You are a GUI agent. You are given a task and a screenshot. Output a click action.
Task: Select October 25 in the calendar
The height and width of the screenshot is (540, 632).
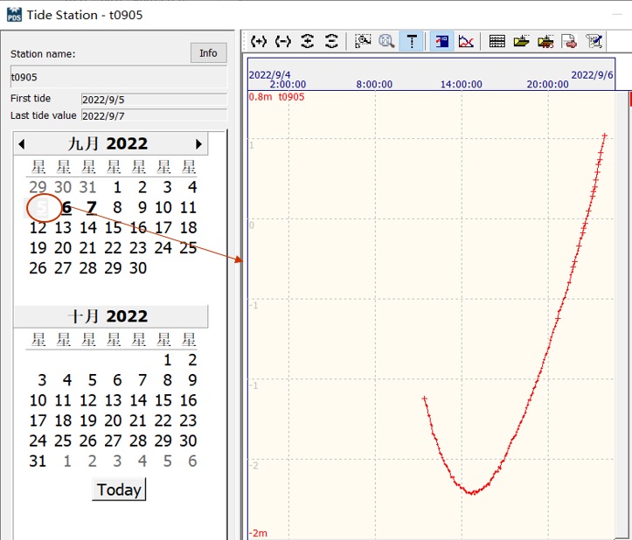coord(63,440)
